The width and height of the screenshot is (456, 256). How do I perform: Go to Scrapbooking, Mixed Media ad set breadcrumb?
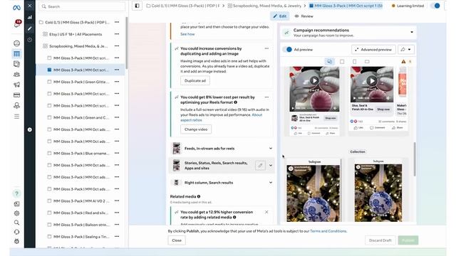tap(264, 6)
